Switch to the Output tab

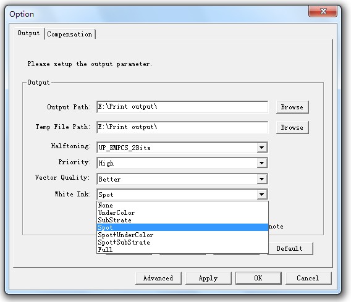29,33
